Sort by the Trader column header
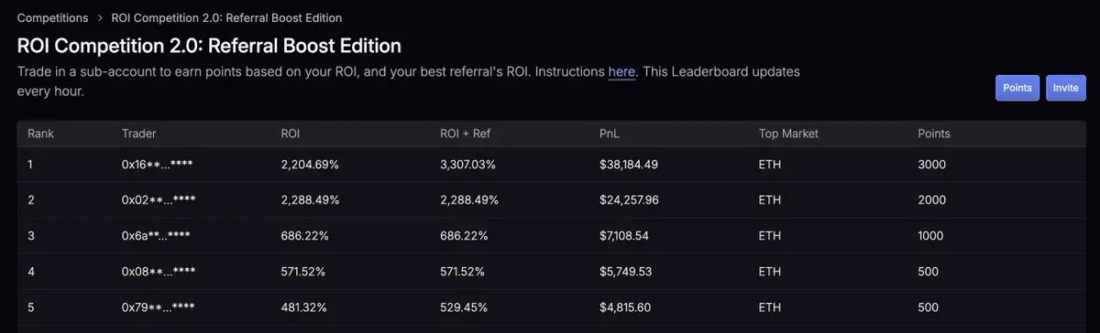 click(x=138, y=134)
